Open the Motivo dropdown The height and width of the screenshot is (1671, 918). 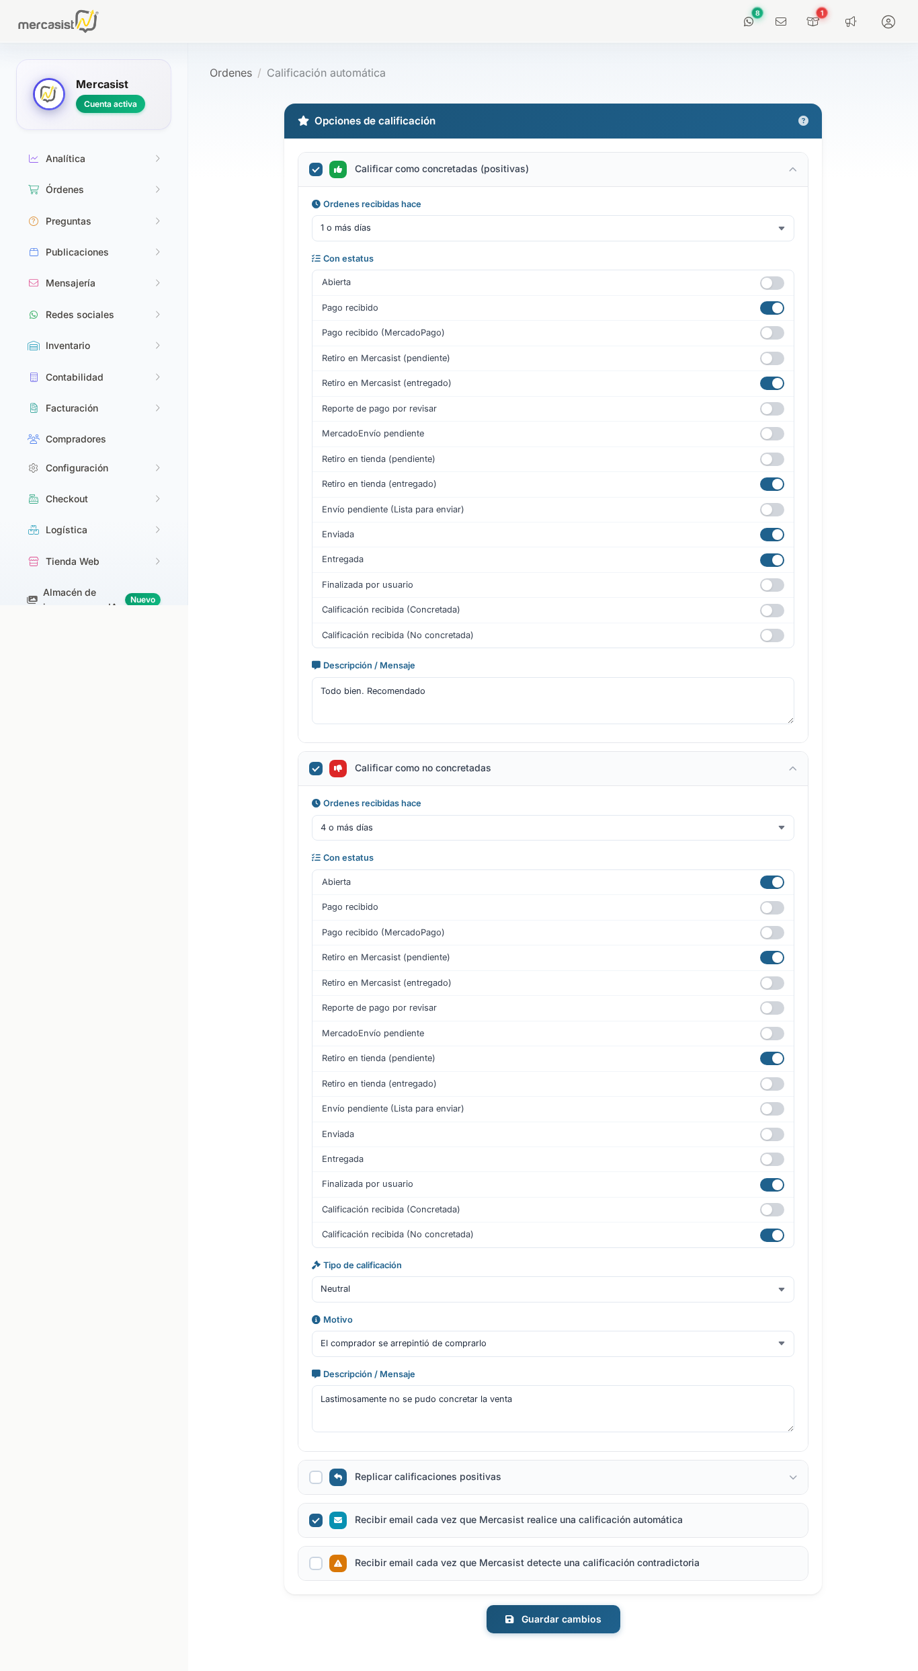[x=552, y=1344]
